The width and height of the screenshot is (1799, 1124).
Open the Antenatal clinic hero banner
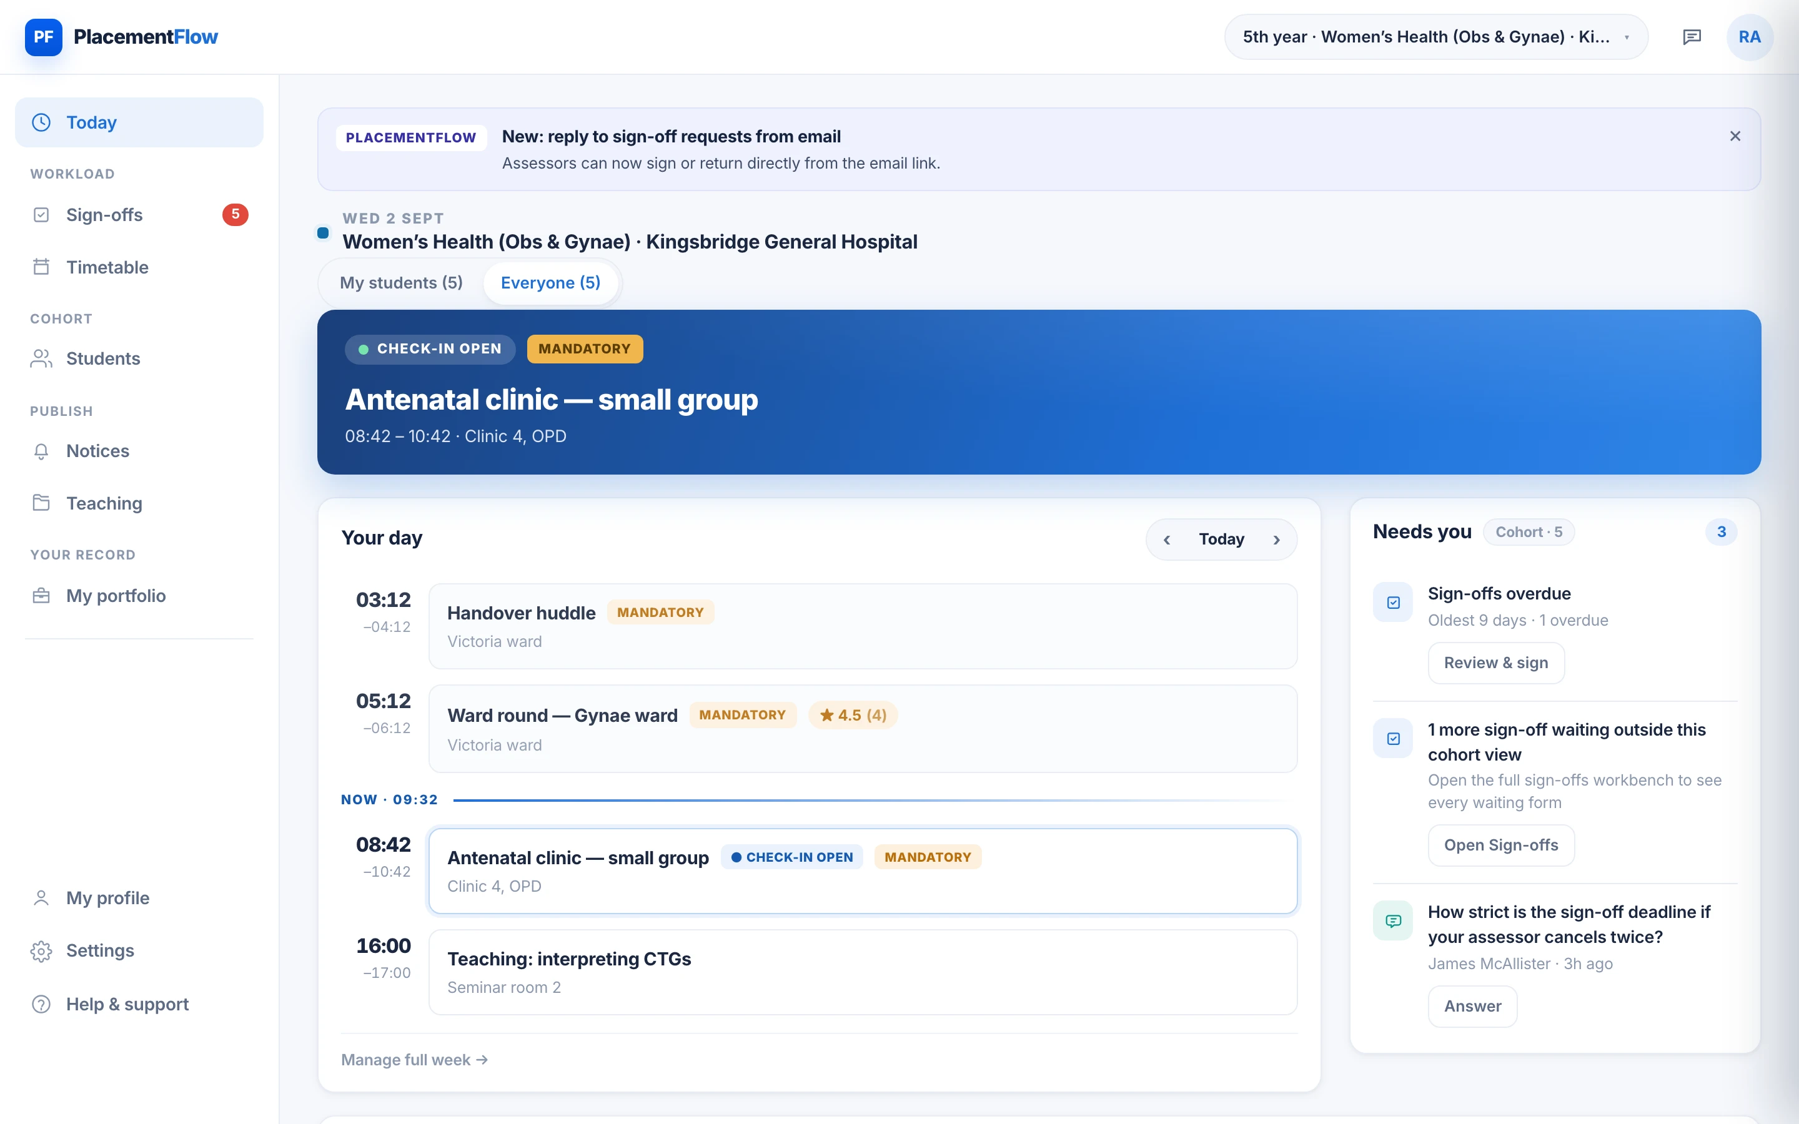pyautogui.click(x=1039, y=392)
